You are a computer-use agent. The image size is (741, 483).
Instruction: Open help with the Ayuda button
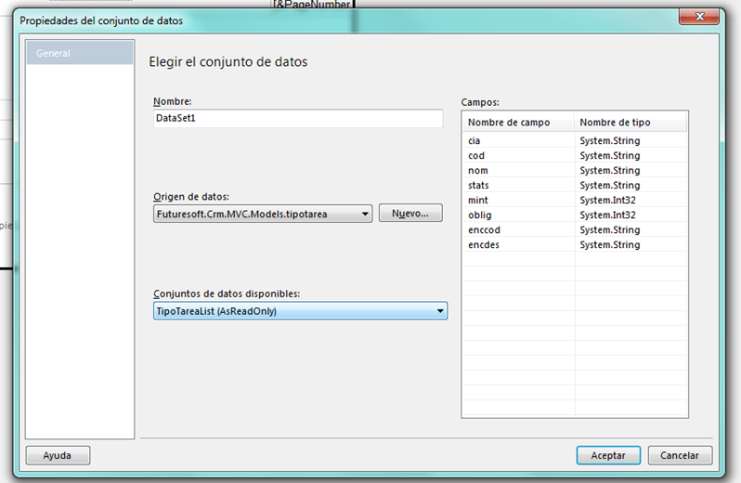58,456
